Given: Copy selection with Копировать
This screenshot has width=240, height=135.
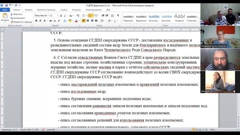Looking at the screenshot, I should pos(18,18).
